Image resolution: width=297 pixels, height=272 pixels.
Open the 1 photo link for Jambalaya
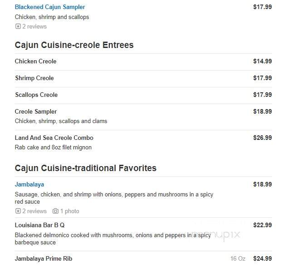pyautogui.click(x=69, y=211)
